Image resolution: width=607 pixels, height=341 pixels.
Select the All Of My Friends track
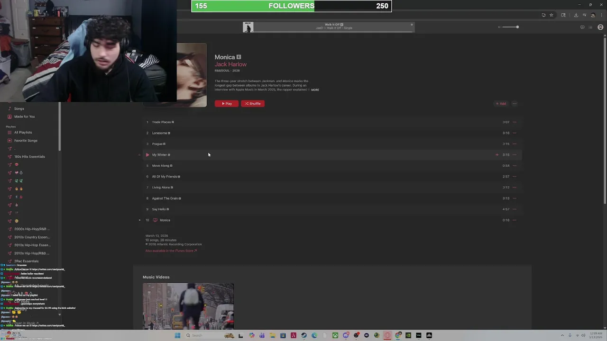[x=331, y=177]
